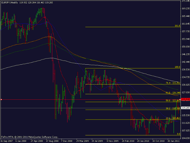Click the 8 Nov 2009 date label
The width and height of the screenshot is (190, 143).
(x=112, y=141)
